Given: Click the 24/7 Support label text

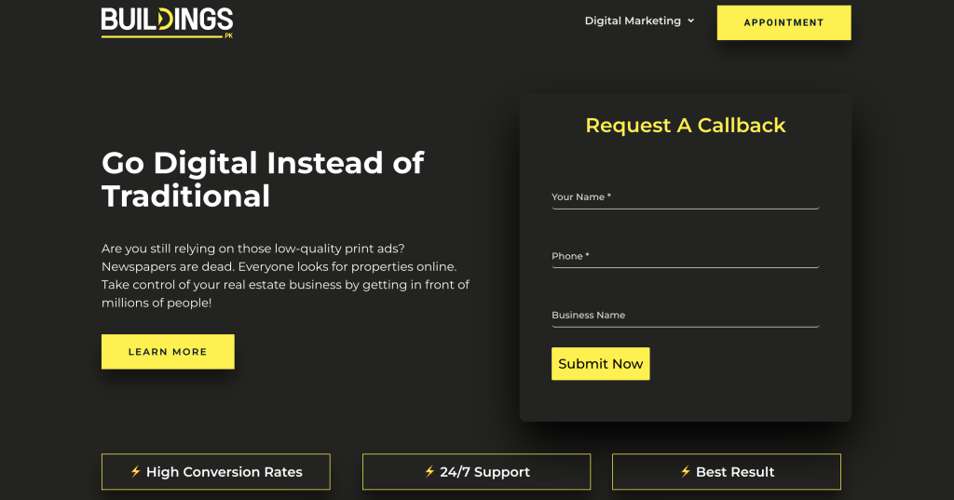Looking at the screenshot, I should (484, 472).
